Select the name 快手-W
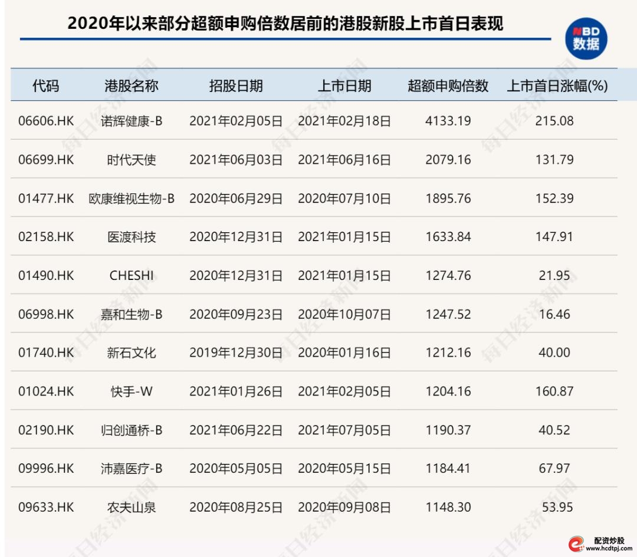This screenshot has width=637, height=557. pos(131,391)
